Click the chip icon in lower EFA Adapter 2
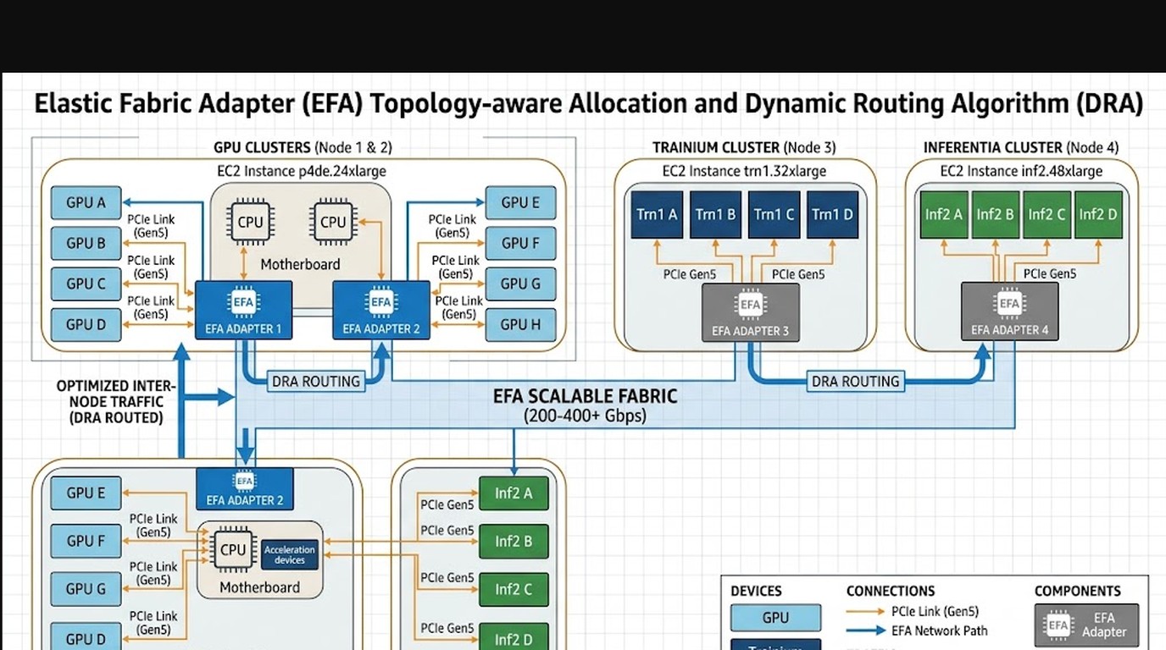This screenshot has width=1166, height=650. (244, 481)
